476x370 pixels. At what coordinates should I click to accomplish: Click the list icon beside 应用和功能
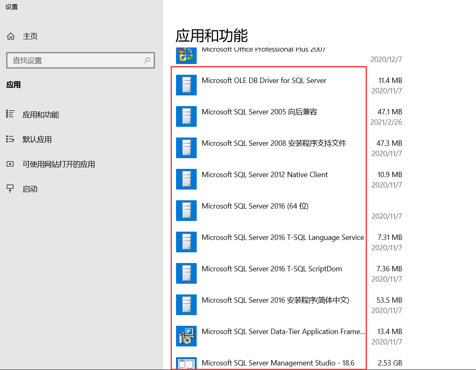coord(10,114)
